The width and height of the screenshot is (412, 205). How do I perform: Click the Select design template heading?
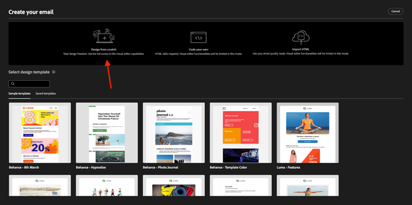[x=29, y=72]
